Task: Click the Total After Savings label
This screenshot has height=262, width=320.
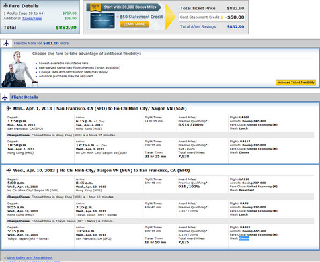Action: click(x=198, y=26)
